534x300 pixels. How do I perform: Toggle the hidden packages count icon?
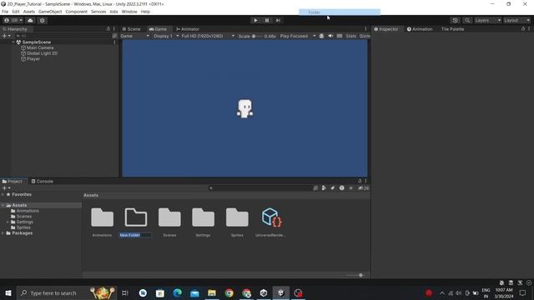coord(364,188)
